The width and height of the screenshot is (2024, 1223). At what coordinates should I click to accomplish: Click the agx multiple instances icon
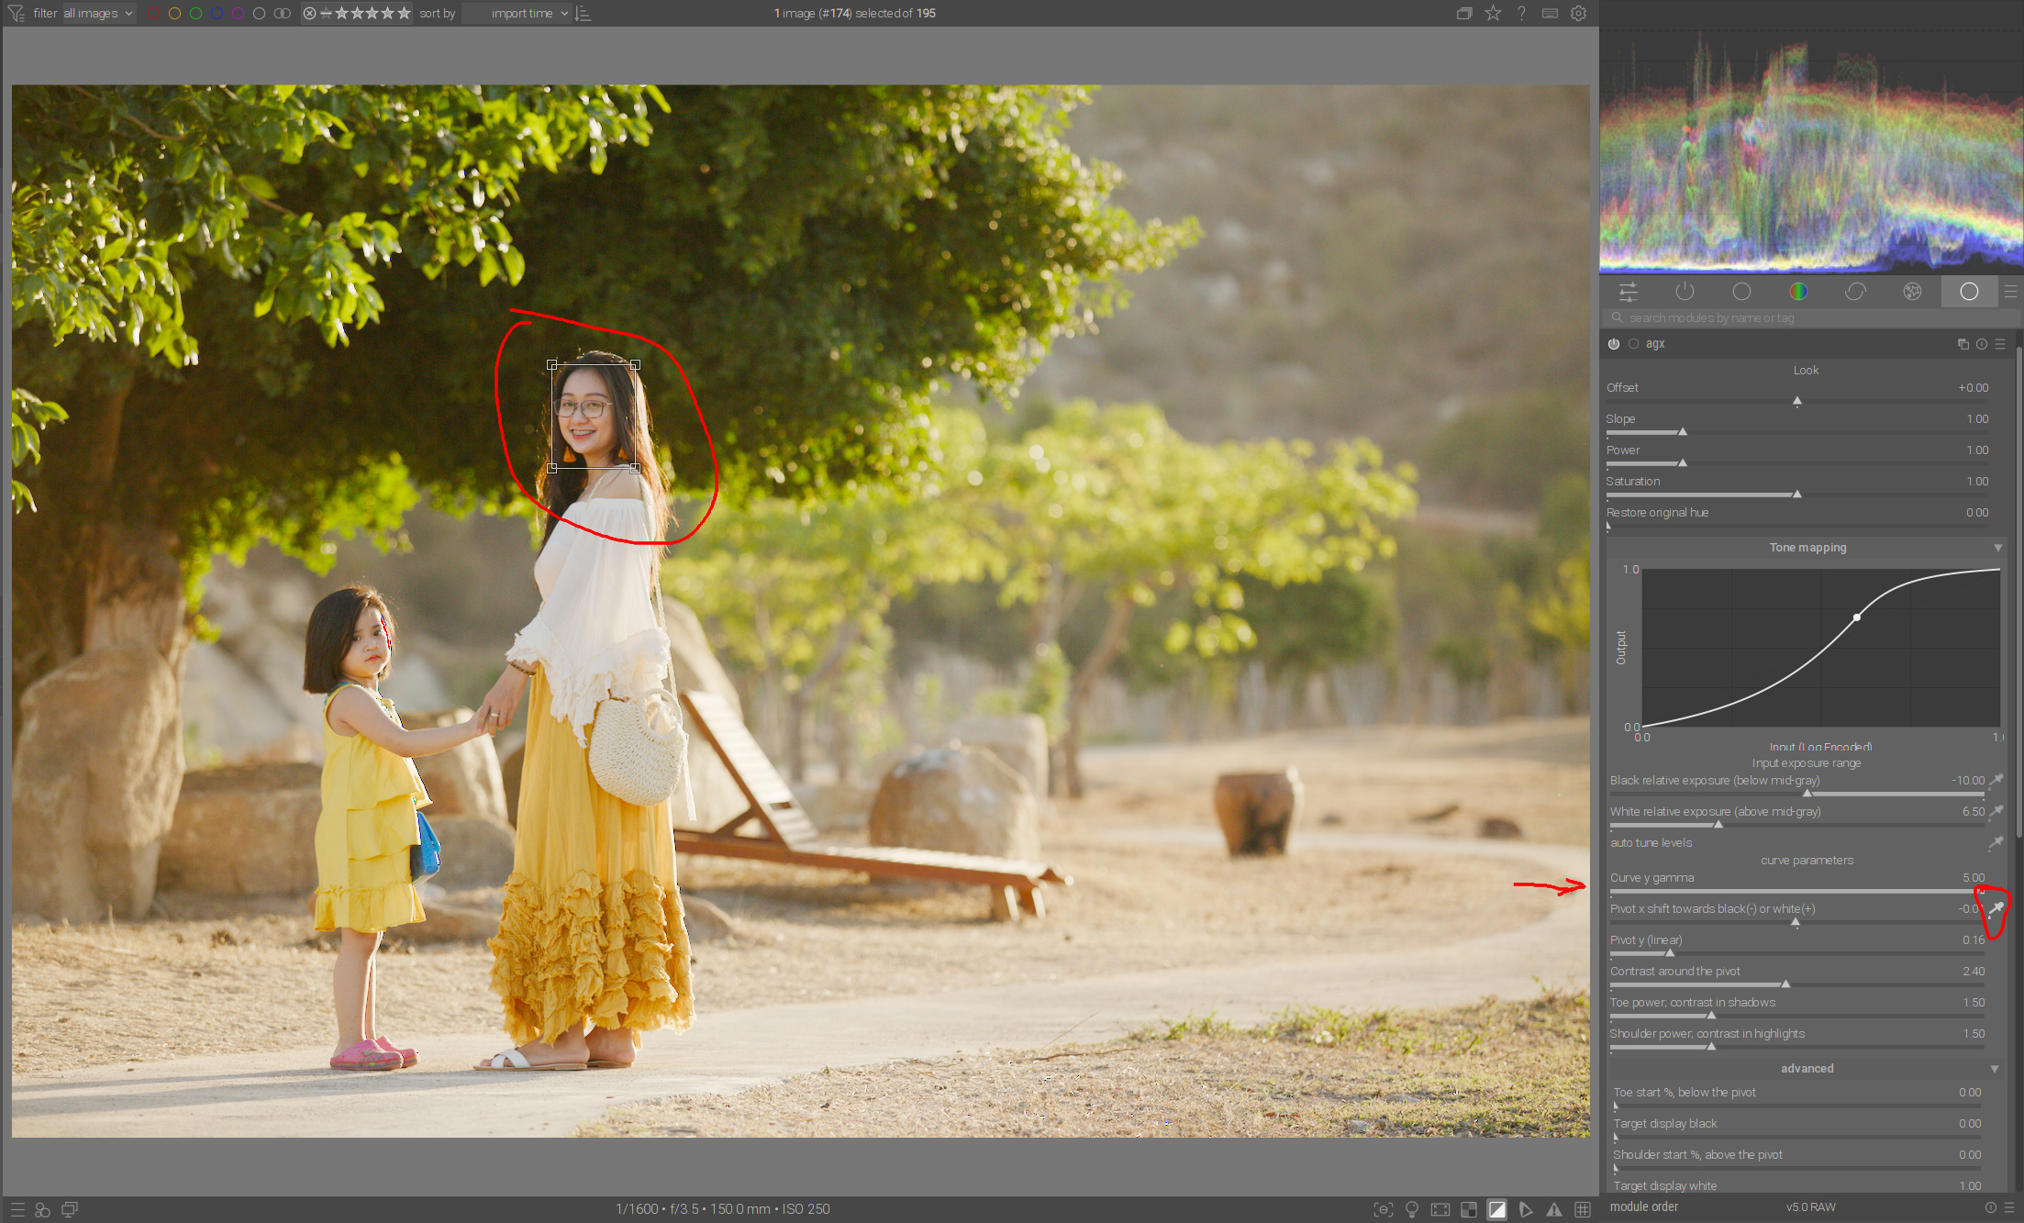[1963, 344]
